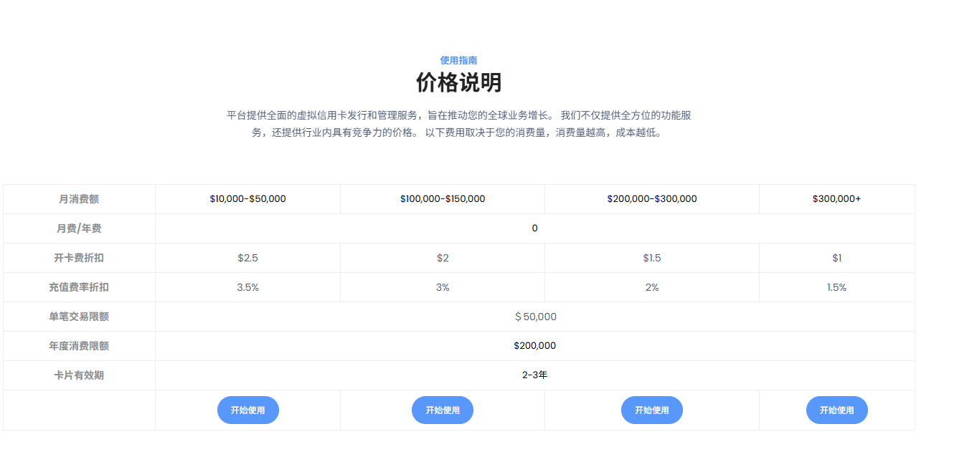Click the $200,000-$300,000 tier cell
The height and width of the screenshot is (457, 977).
652,199
